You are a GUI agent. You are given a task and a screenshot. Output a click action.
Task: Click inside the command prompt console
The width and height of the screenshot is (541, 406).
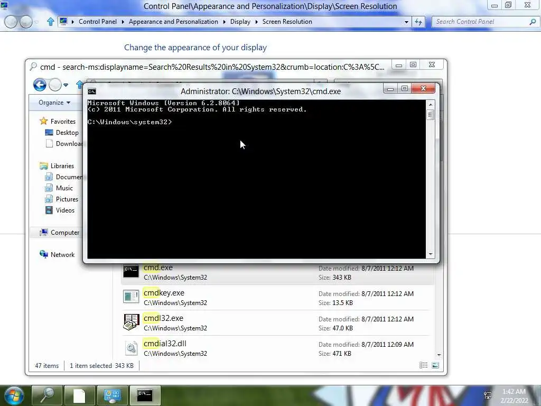[256, 179]
